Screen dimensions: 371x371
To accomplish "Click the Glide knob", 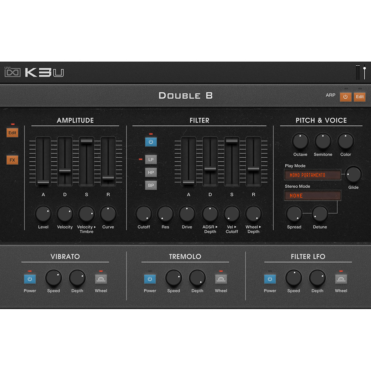I will (x=353, y=174).
